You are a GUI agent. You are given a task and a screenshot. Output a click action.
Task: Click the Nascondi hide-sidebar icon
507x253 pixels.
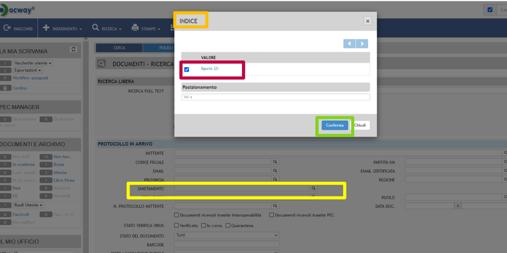[7, 28]
